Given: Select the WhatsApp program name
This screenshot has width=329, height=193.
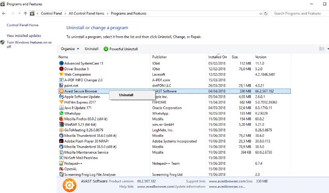Looking at the screenshot, I should coord(72,113).
